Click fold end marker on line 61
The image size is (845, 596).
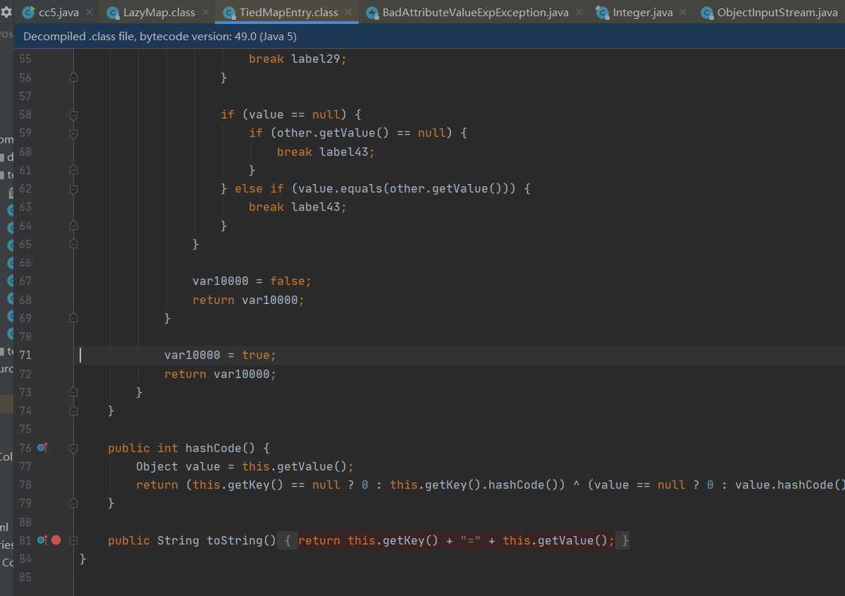(74, 171)
